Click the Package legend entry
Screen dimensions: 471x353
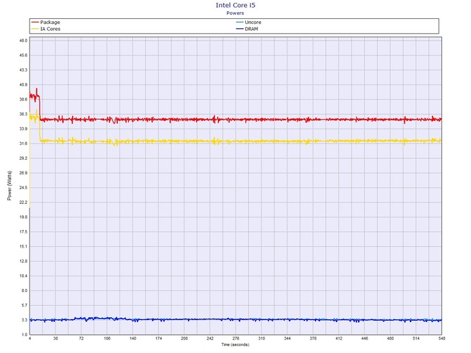pos(46,23)
